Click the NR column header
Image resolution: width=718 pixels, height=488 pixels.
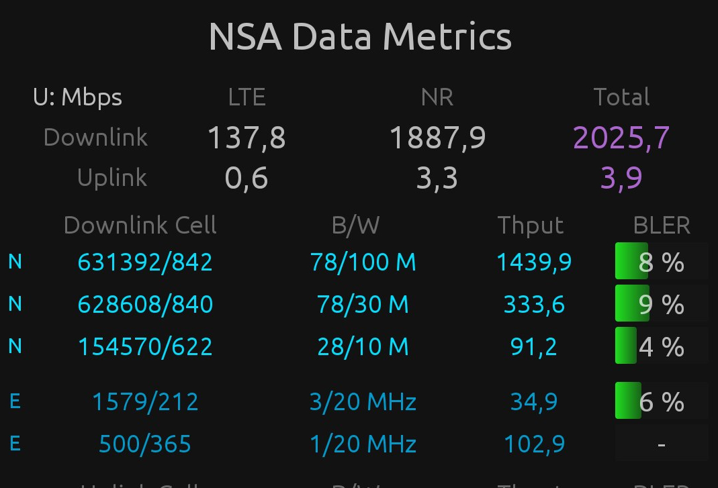coord(437,98)
